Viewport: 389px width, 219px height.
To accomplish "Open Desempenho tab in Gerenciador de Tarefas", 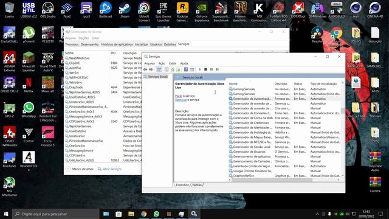I will click(89, 44).
